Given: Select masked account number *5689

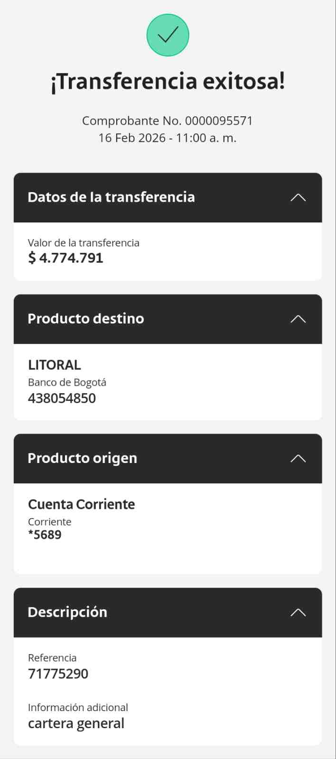Looking at the screenshot, I should 45,535.
